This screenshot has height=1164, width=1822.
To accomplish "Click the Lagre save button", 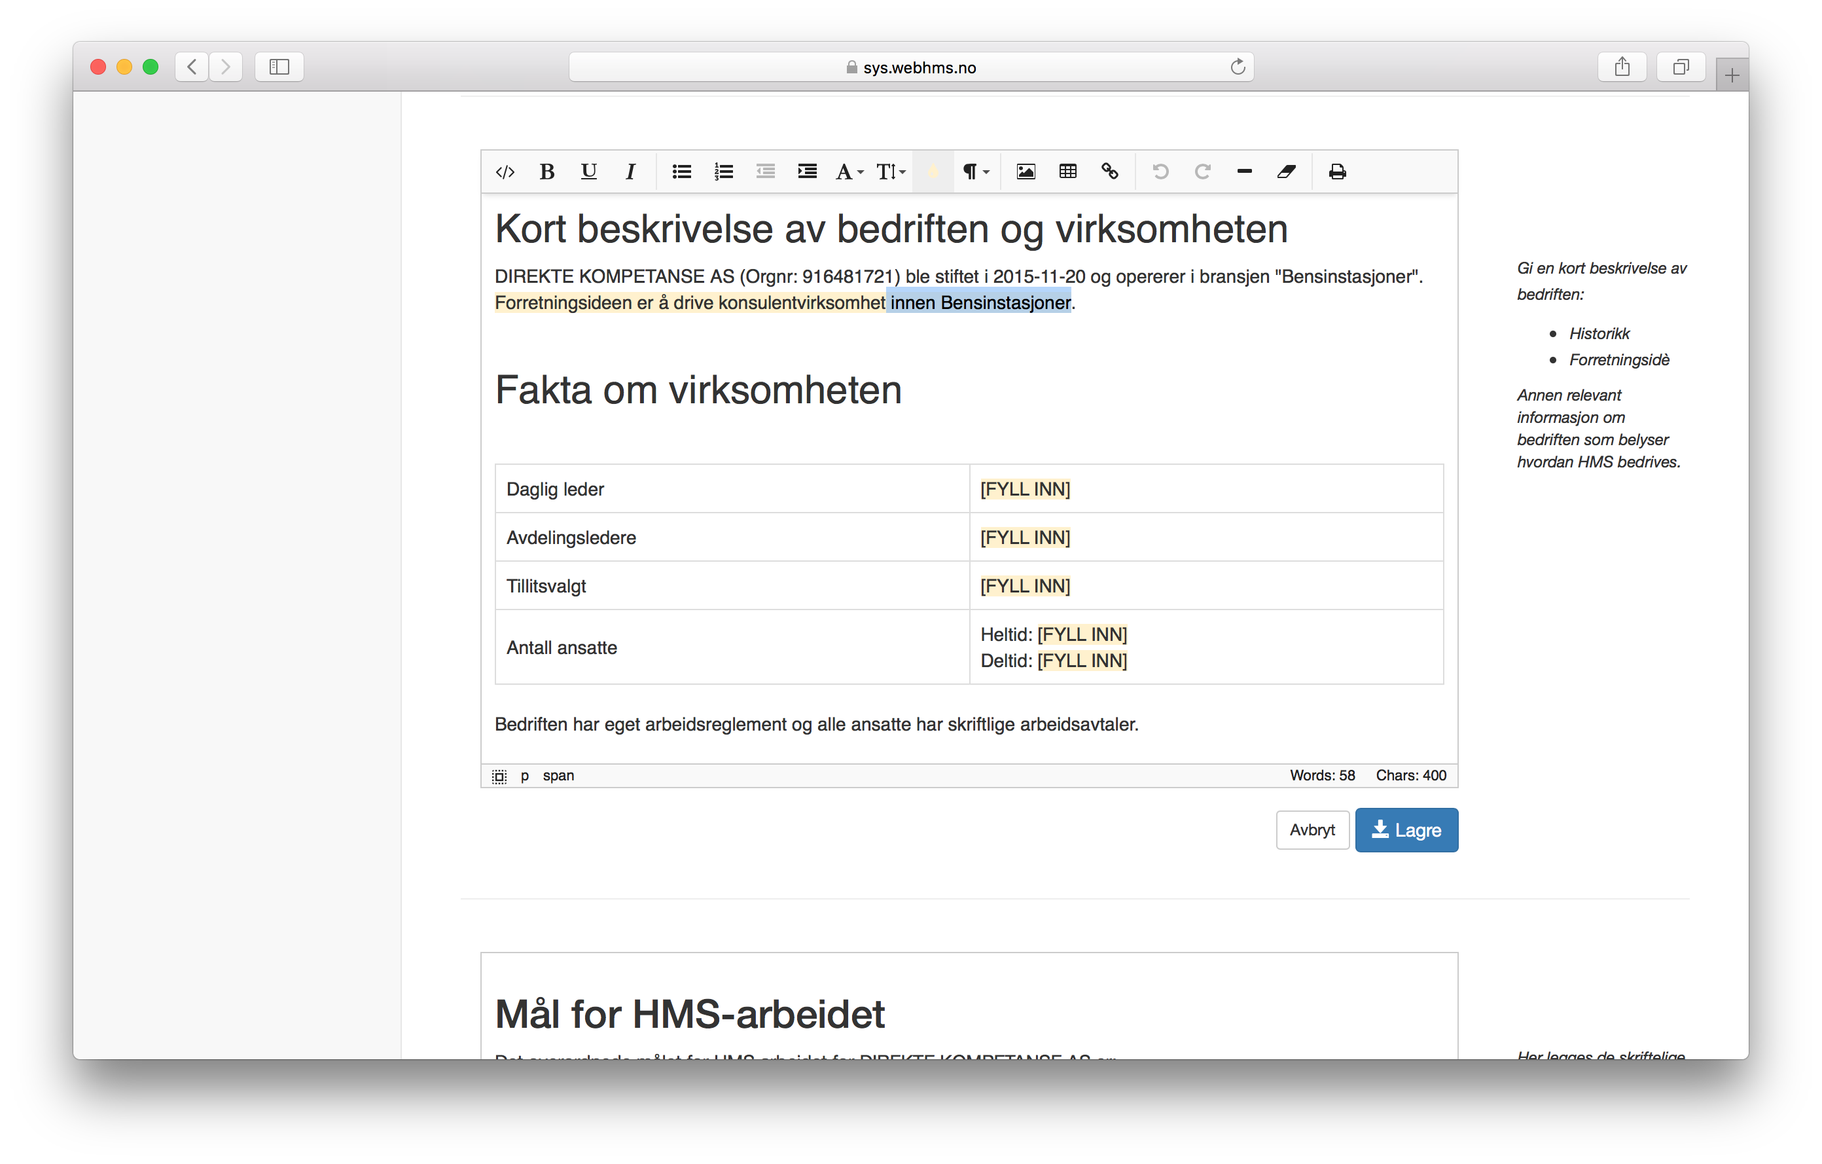I will point(1406,830).
